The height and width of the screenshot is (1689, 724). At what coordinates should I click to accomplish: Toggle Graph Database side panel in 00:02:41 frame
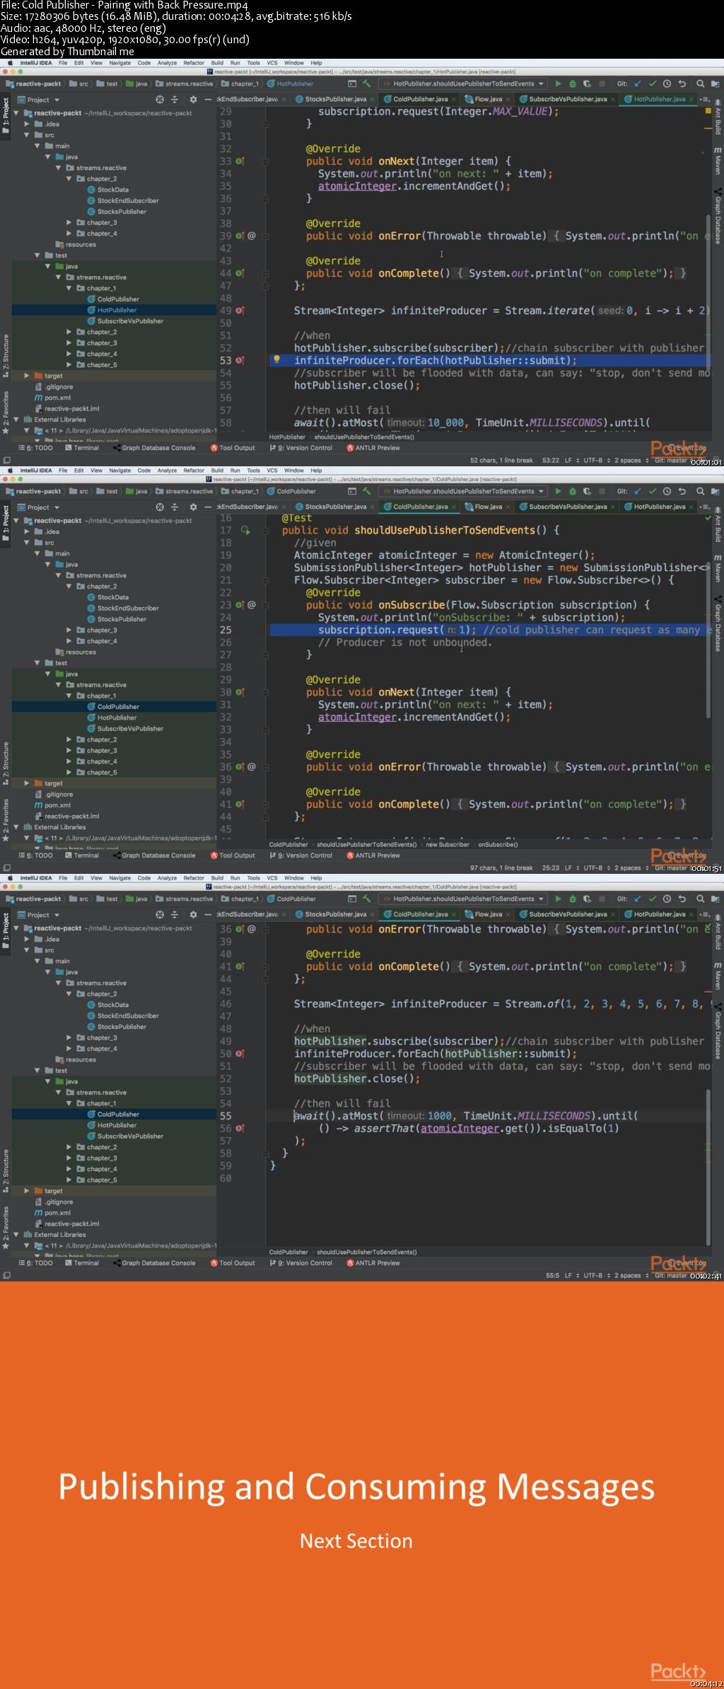[718, 1032]
